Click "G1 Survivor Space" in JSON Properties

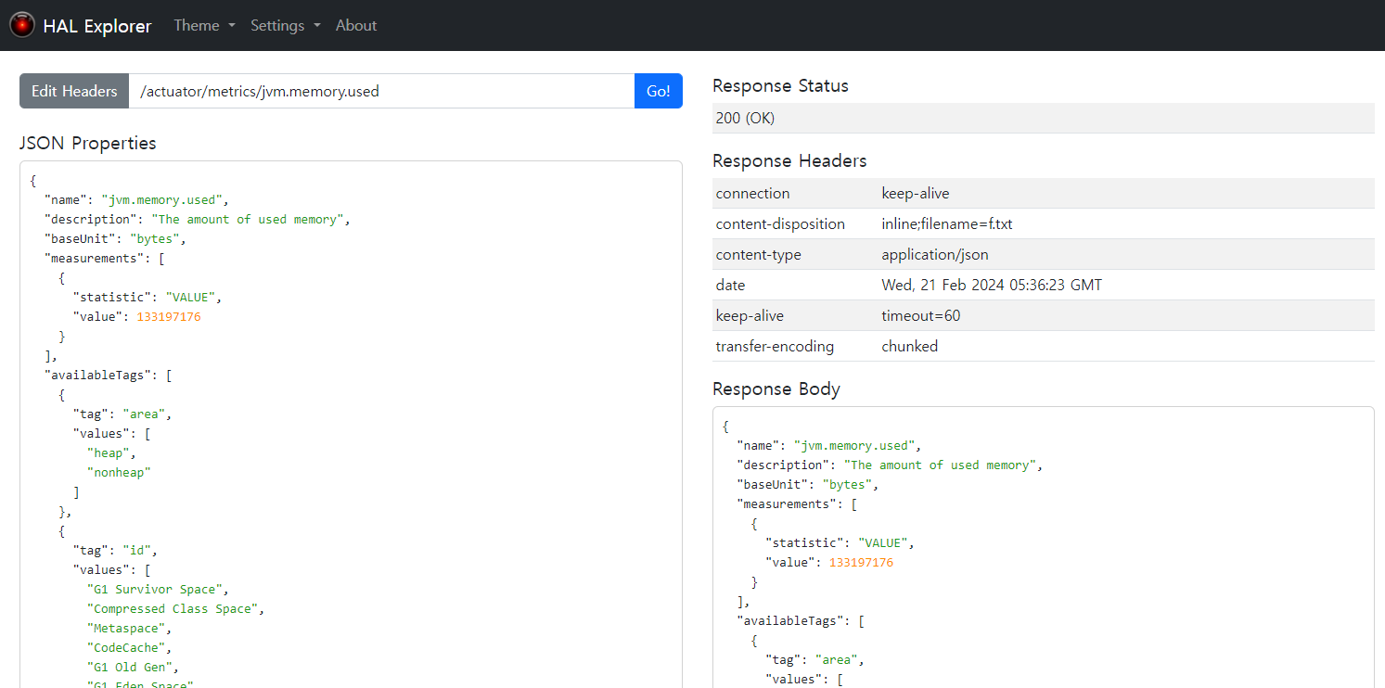coord(155,589)
